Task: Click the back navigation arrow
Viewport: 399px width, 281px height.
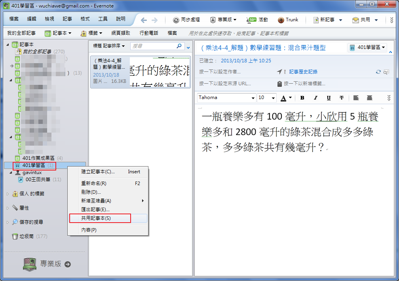Action: click(144, 20)
